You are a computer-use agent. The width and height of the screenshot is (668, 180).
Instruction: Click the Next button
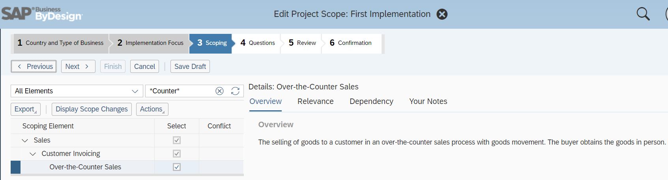(78, 67)
